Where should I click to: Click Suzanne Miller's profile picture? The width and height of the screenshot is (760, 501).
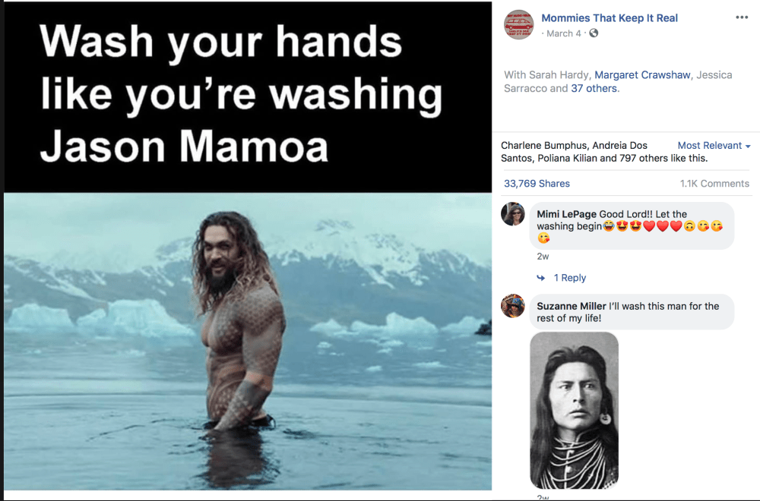click(513, 306)
